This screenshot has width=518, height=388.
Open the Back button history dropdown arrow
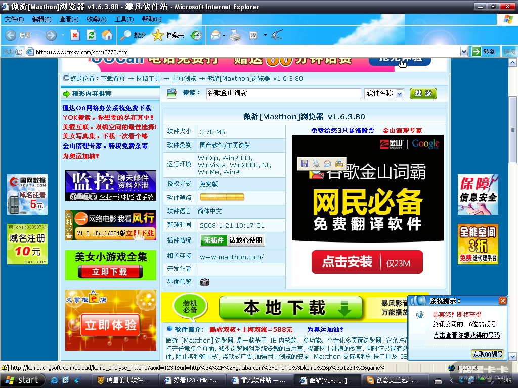tap(36, 35)
